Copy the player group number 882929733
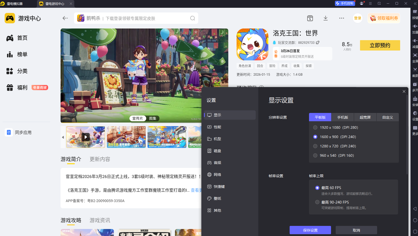418x236 pixels. 318,42
